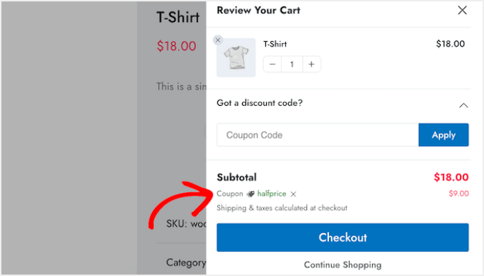Viewport: 484px width, 276px height.
Task: Click the T-Shirt product name in cart
Action: click(275, 44)
